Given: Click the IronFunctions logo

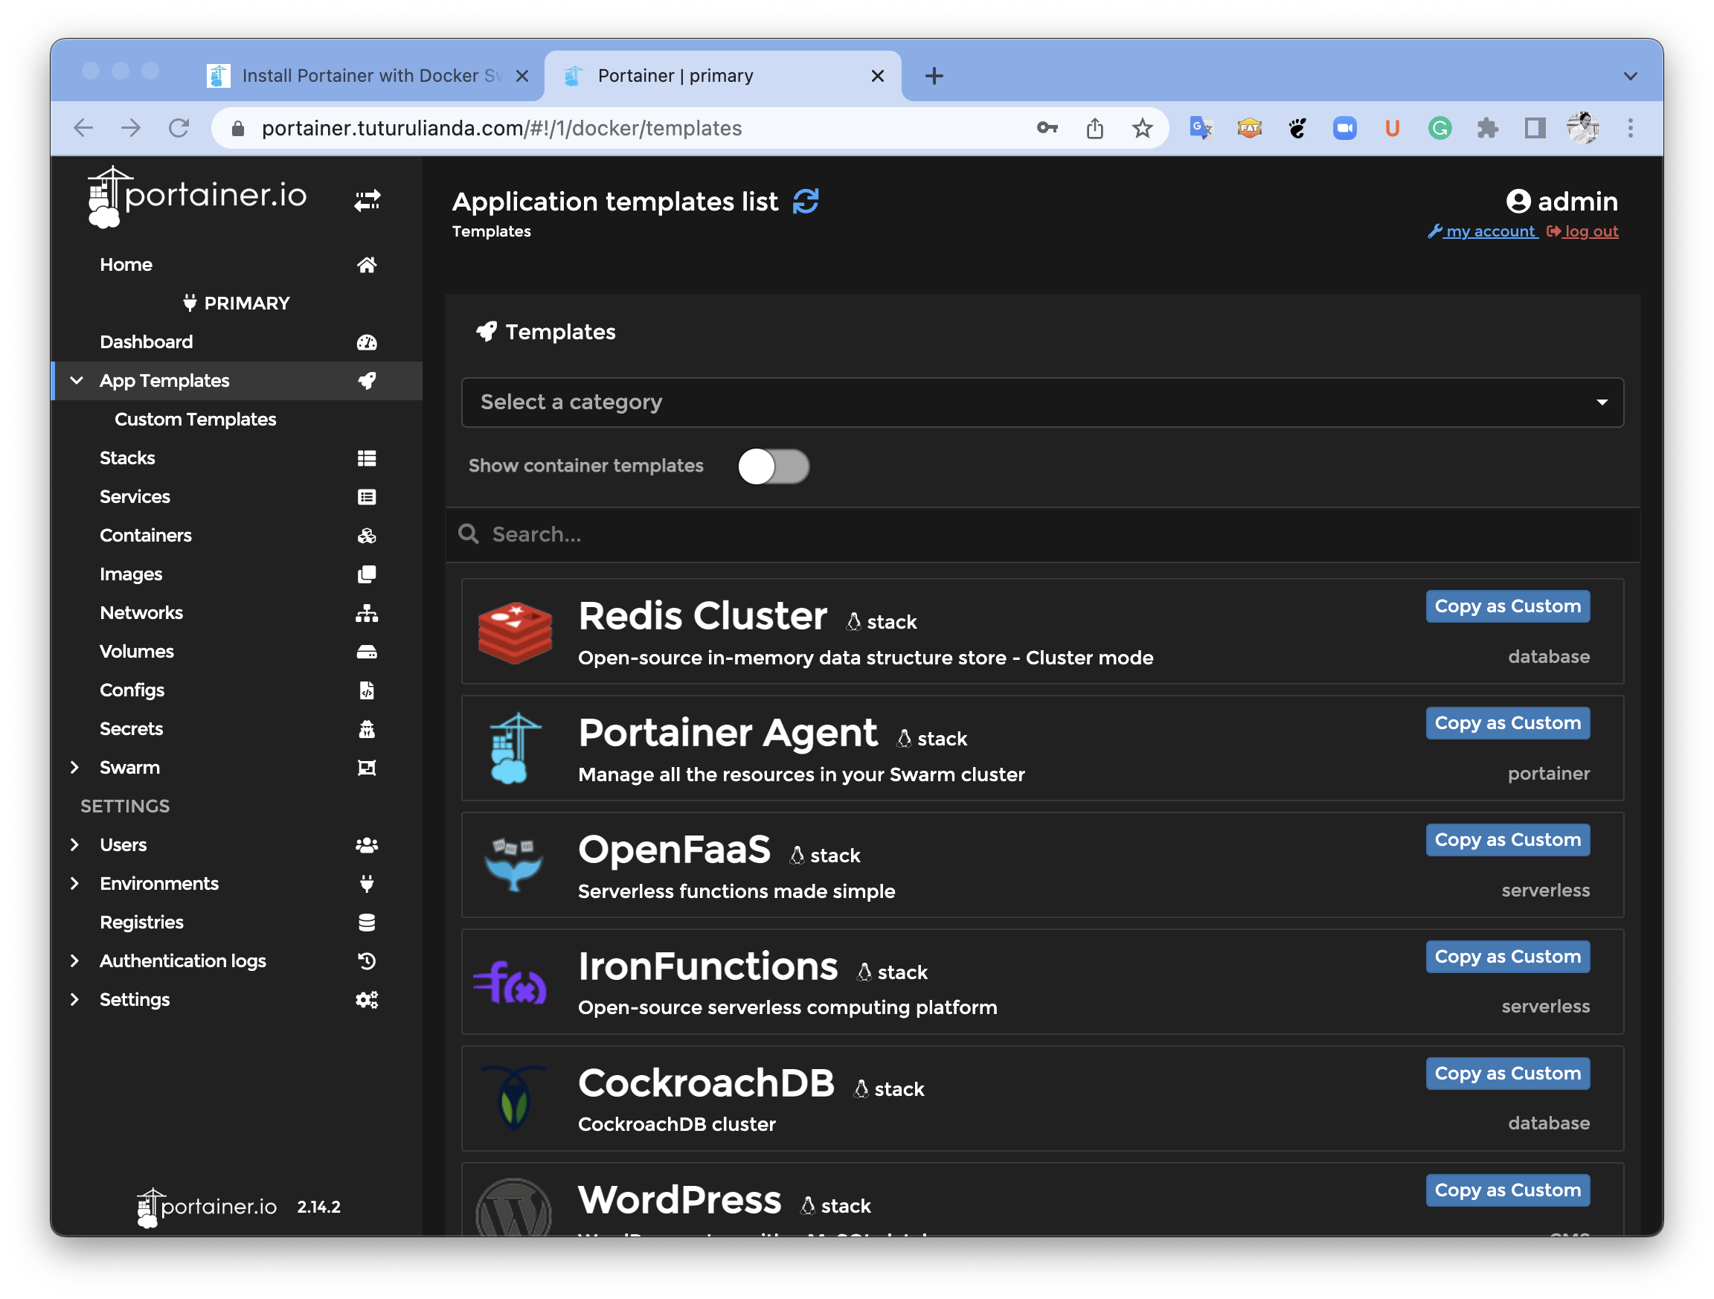Looking at the screenshot, I should tap(510, 982).
